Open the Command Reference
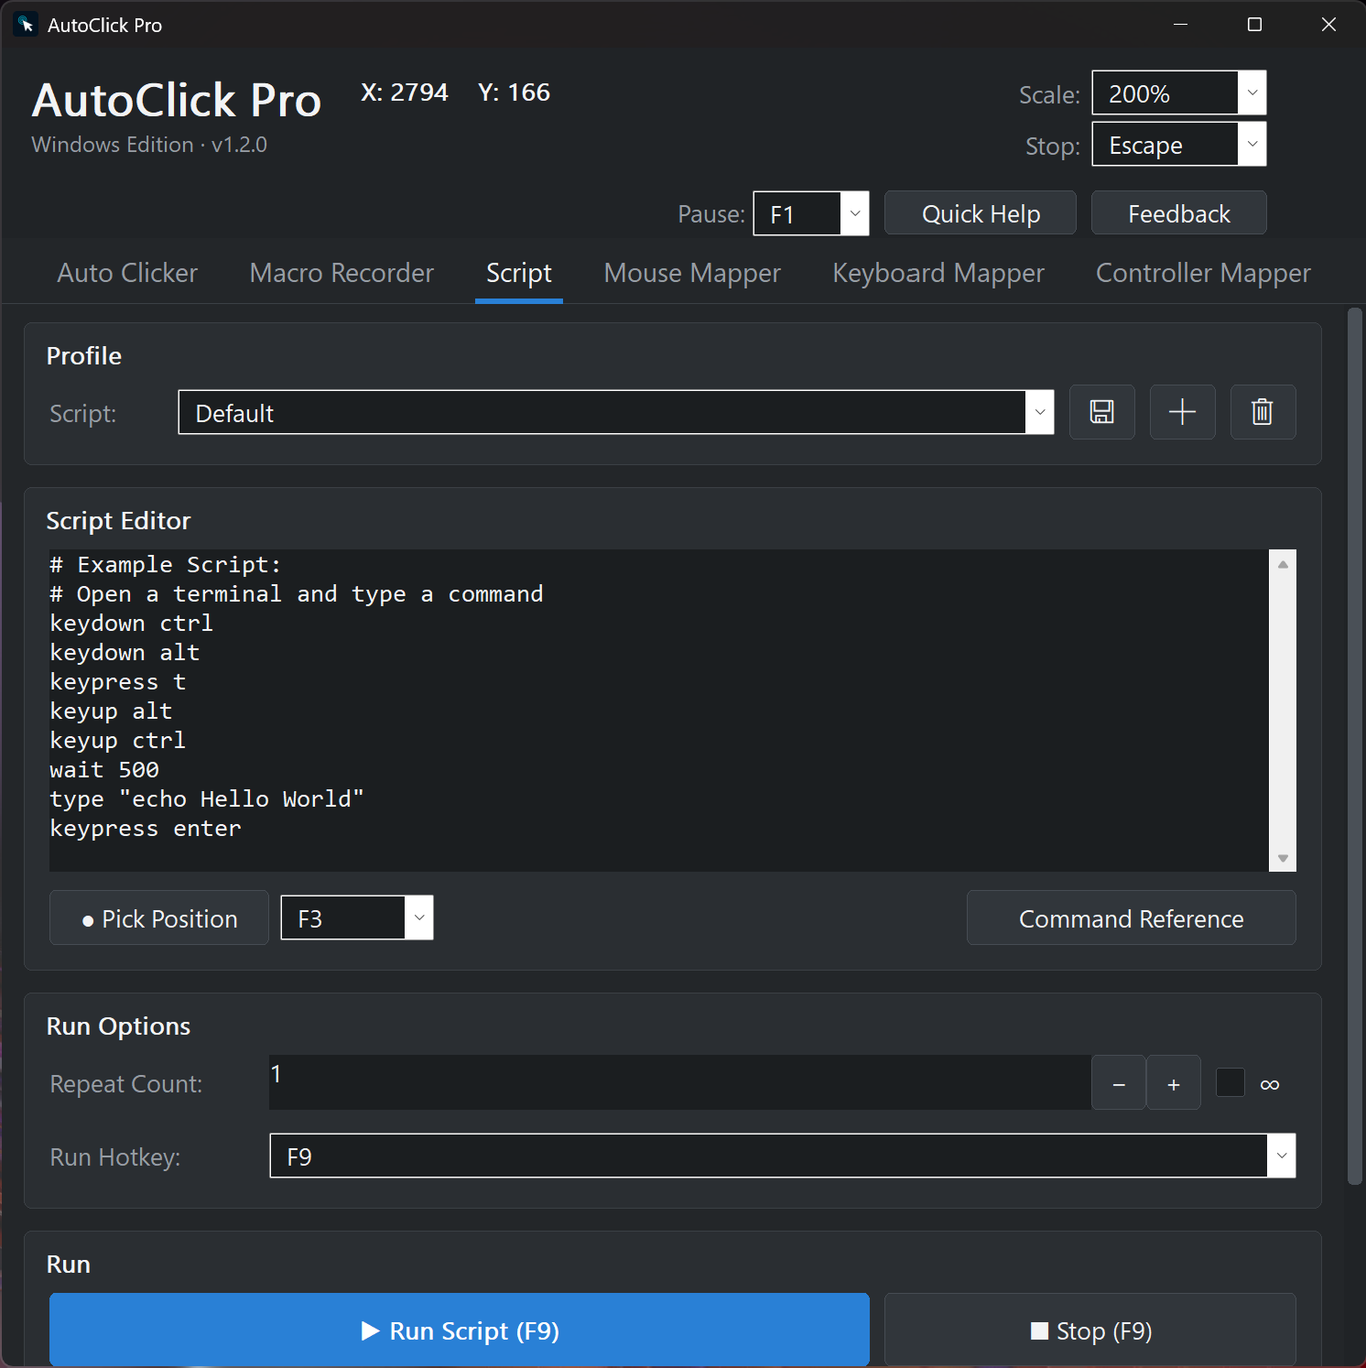Screen dimensions: 1366x1368 click(x=1132, y=917)
